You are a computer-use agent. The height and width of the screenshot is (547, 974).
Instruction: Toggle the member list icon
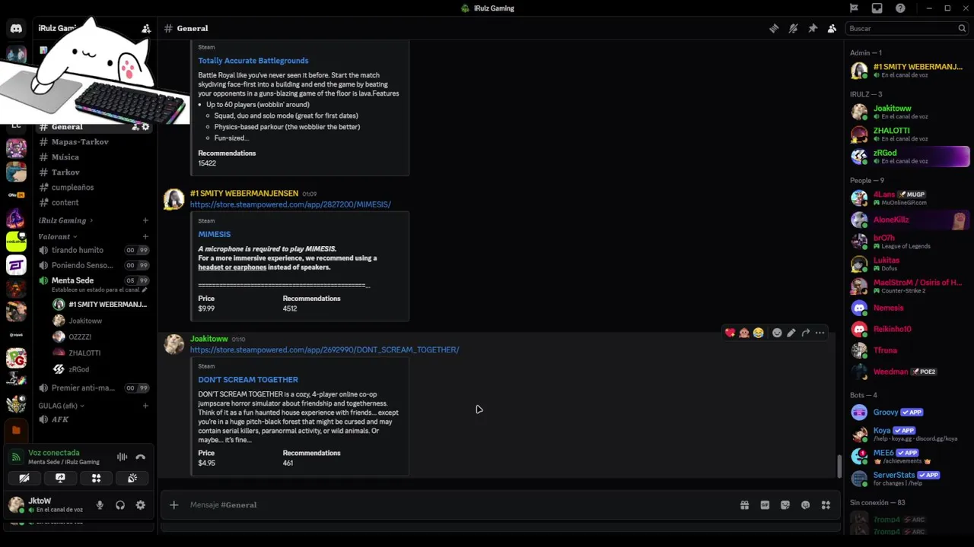tap(832, 28)
